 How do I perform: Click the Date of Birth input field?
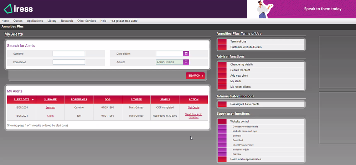[170, 54]
